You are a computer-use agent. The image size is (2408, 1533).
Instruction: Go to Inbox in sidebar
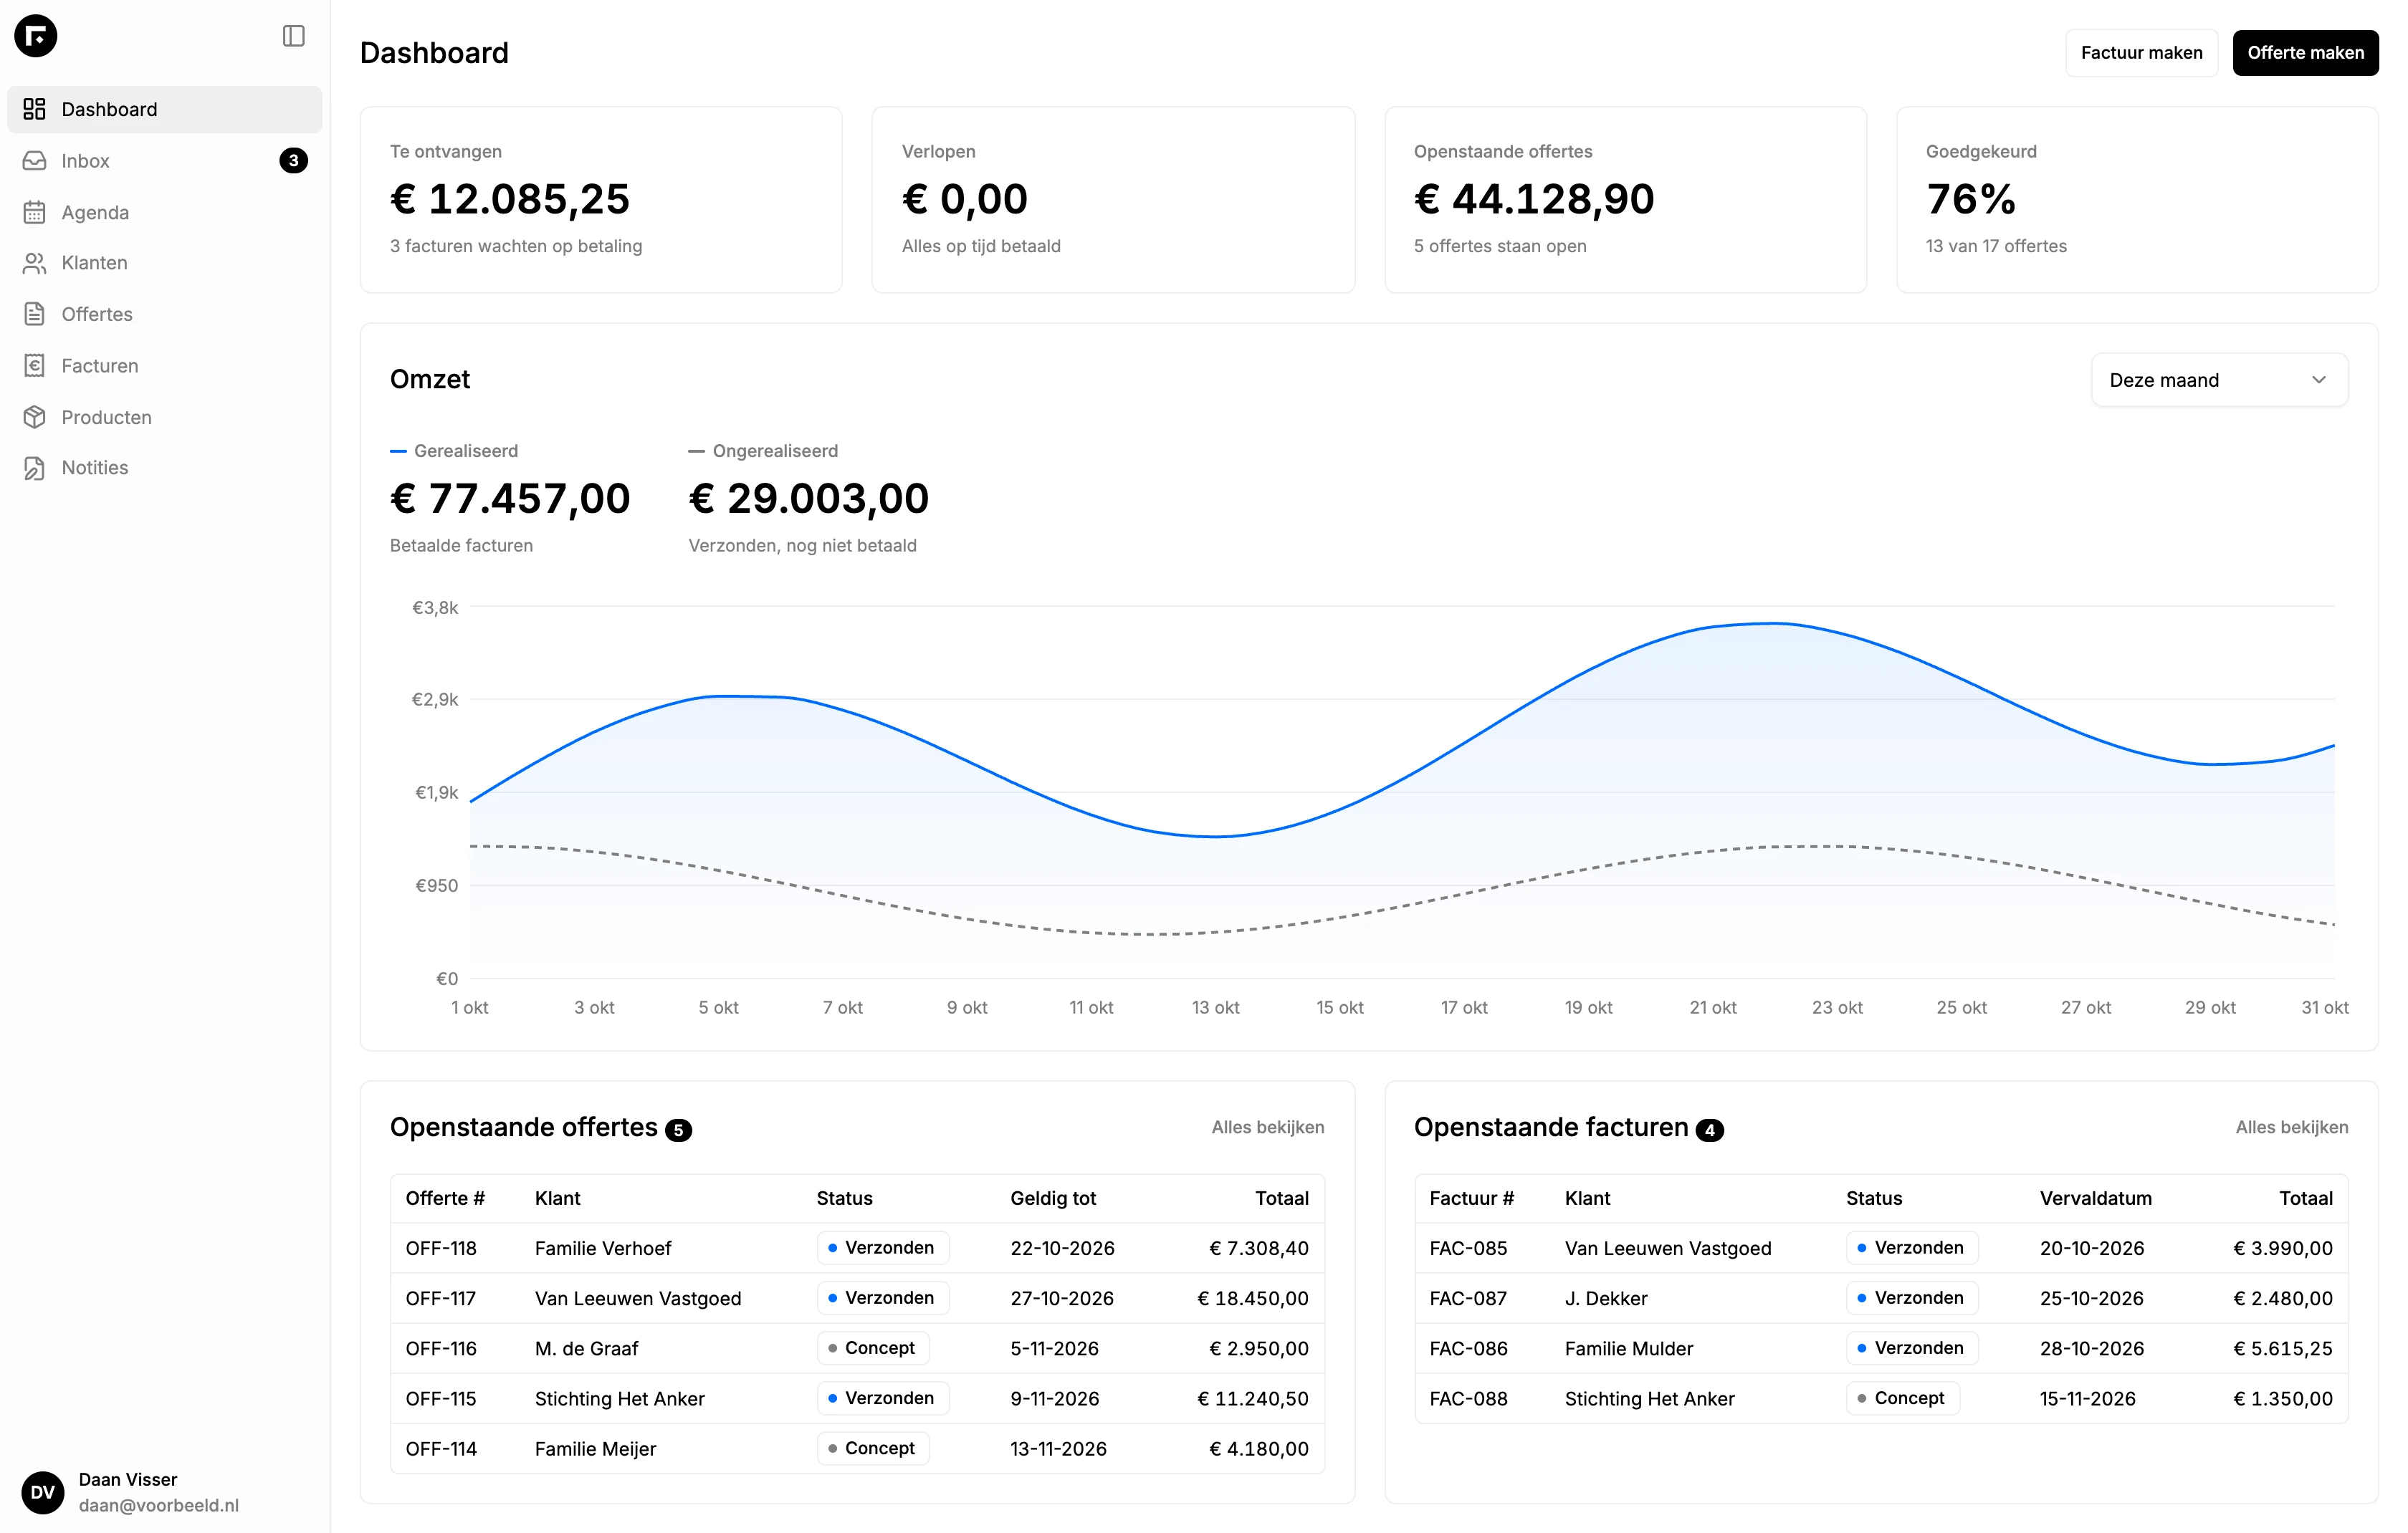tap(164, 161)
